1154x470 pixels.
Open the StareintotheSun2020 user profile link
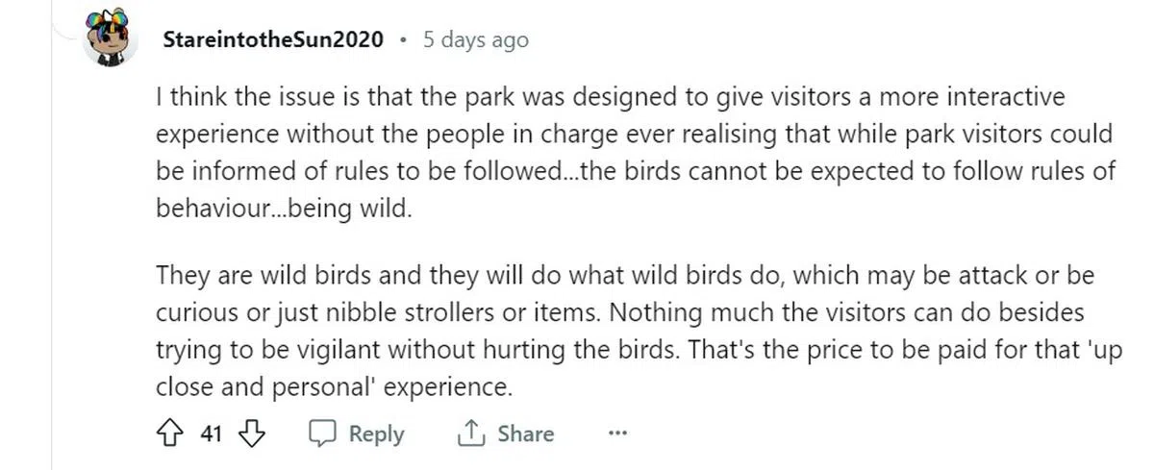(273, 40)
